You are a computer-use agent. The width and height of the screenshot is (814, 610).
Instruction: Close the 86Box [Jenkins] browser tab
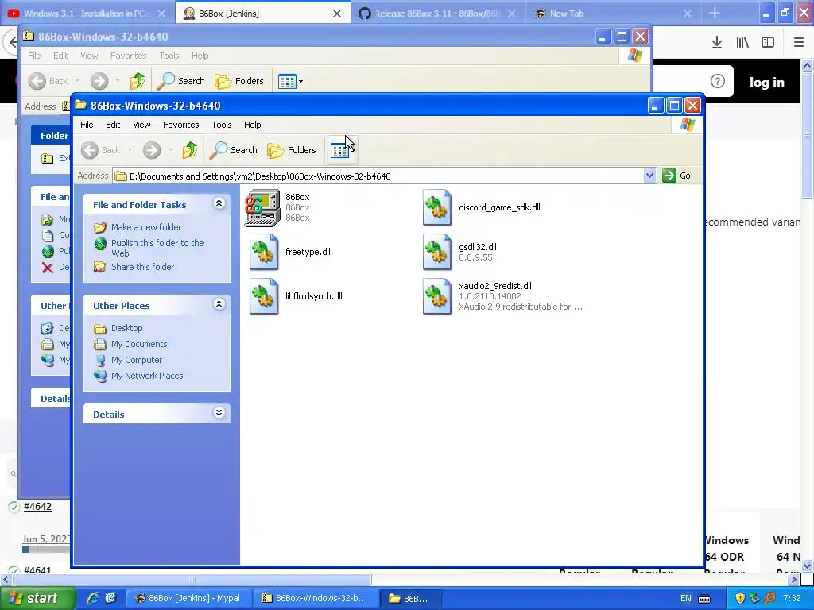tap(337, 14)
